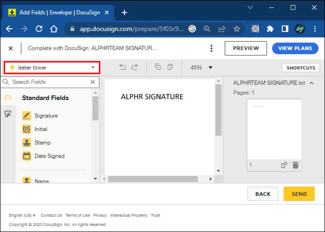
Task: Click the horizontal scroll-right arrow
Action: [x=211, y=179]
